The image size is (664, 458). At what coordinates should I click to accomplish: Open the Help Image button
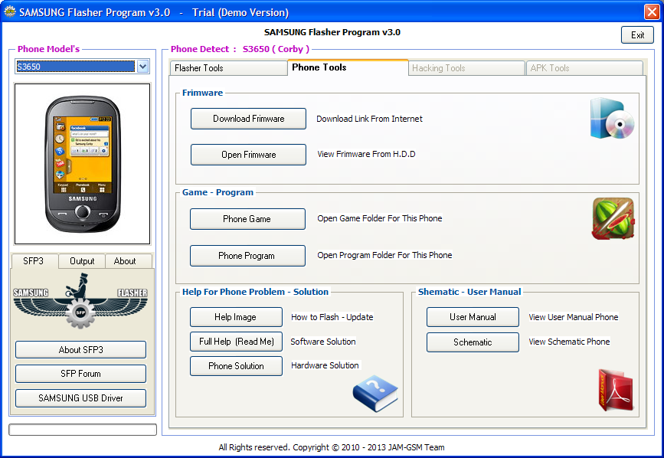pos(236,317)
